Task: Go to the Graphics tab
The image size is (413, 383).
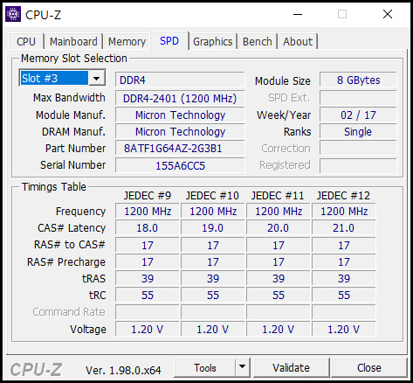Action: [213, 41]
